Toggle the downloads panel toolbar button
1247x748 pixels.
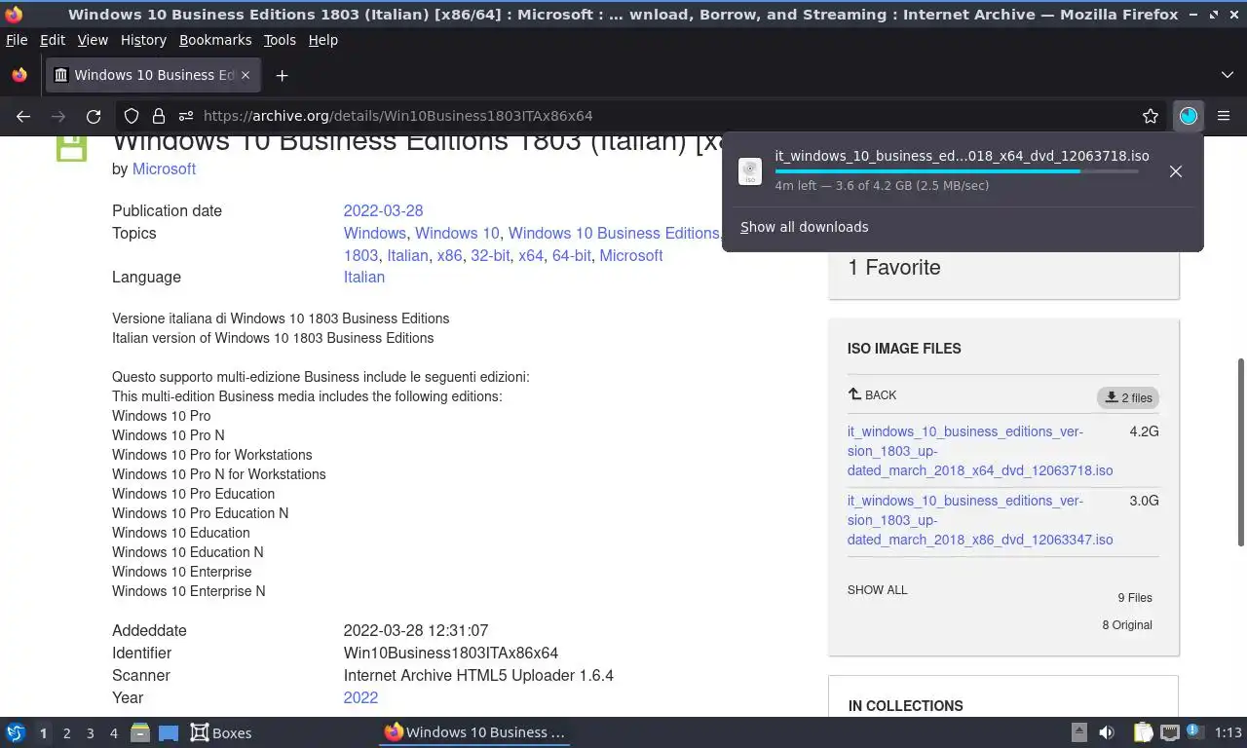(x=1189, y=116)
